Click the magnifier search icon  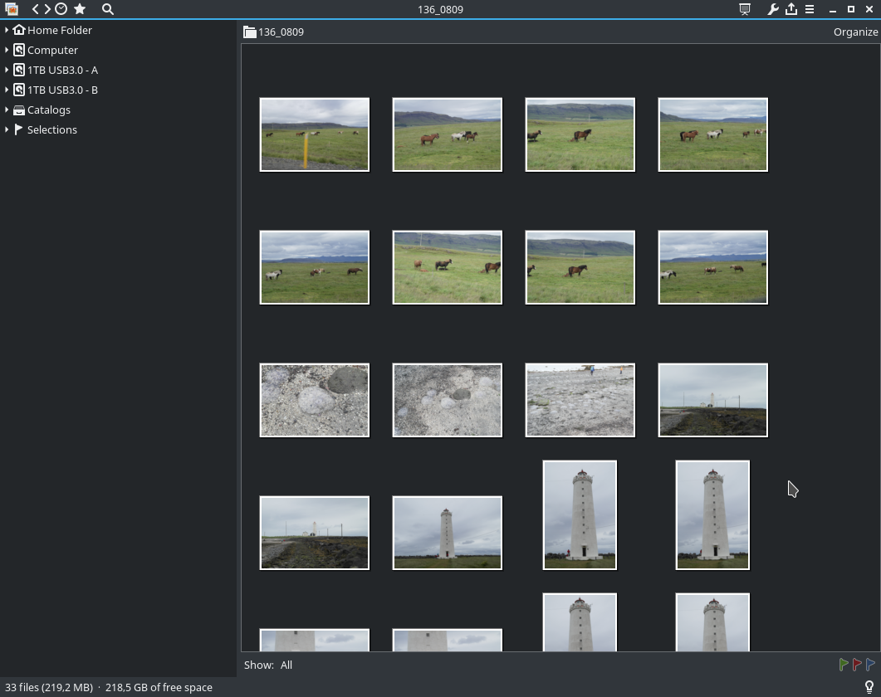pyautogui.click(x=108, y=9)
